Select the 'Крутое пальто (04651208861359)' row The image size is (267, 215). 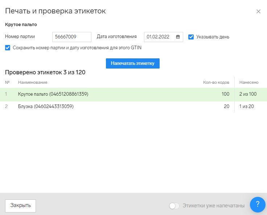click(x=133, y=94)
